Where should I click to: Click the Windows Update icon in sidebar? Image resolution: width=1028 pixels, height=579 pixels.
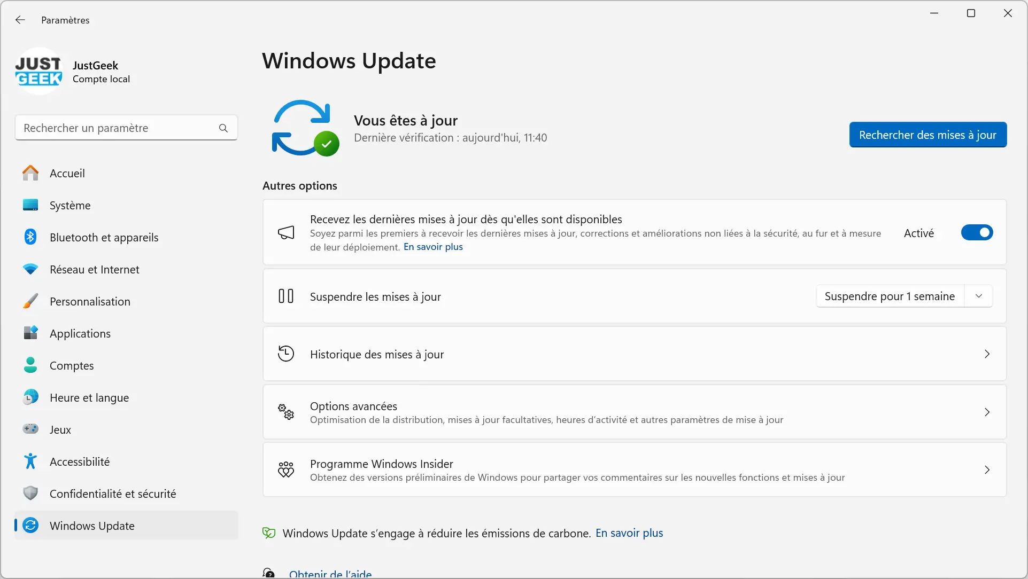pyautogui.click(x=30, y=526)
